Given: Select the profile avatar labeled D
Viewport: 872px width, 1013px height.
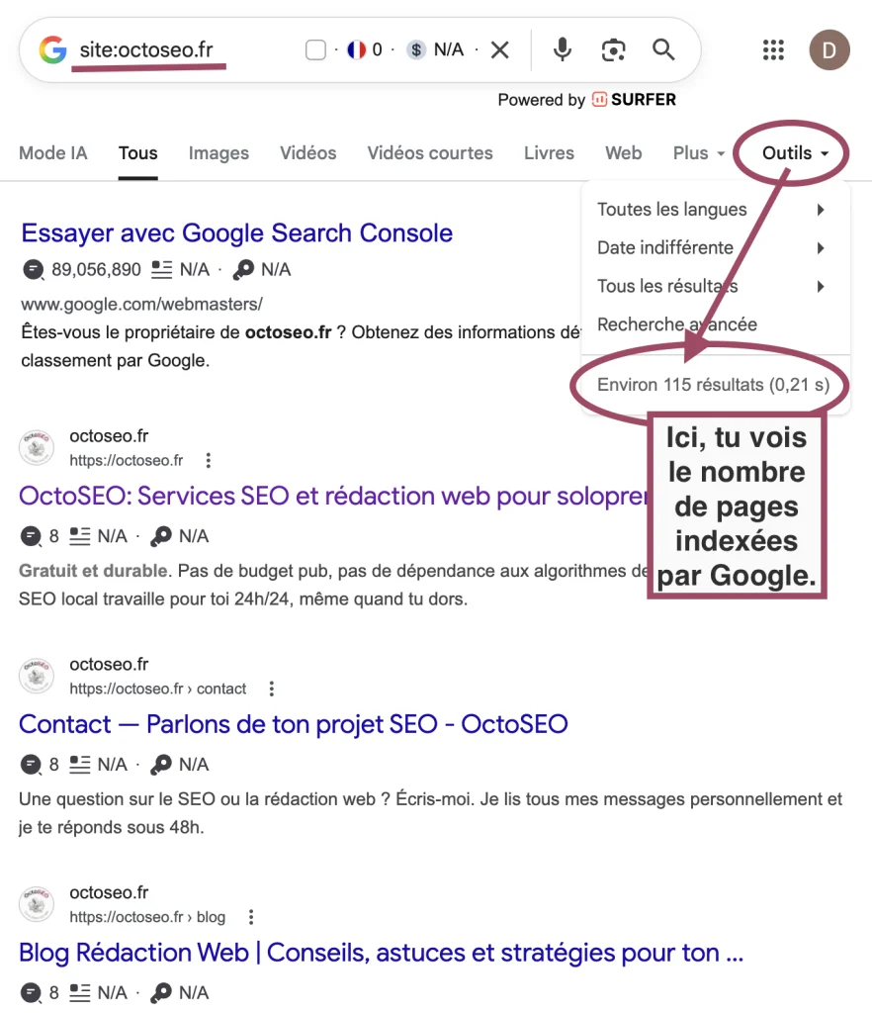Looking at the screenshot, I should pos(828,49).
